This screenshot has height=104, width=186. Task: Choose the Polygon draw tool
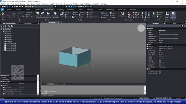click(23, 15)
